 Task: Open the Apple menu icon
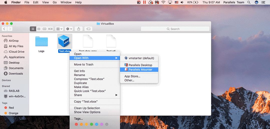pos(6,2)
